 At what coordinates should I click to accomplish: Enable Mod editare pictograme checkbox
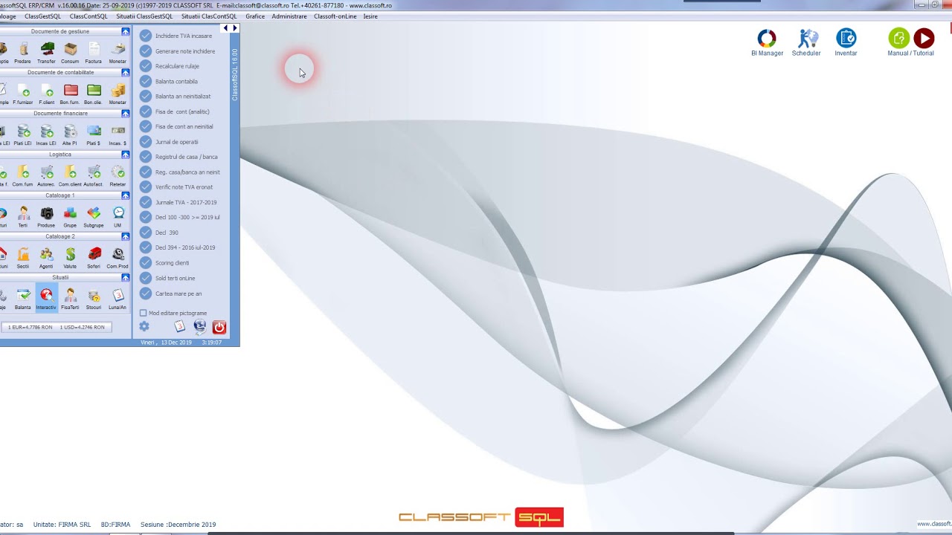pos(144,313)
